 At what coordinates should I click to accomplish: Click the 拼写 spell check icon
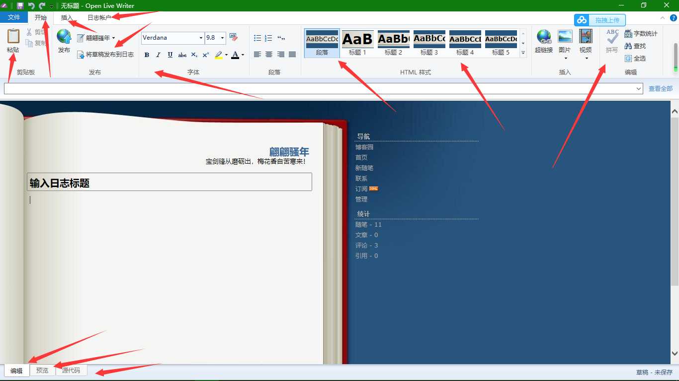[612, 36]
